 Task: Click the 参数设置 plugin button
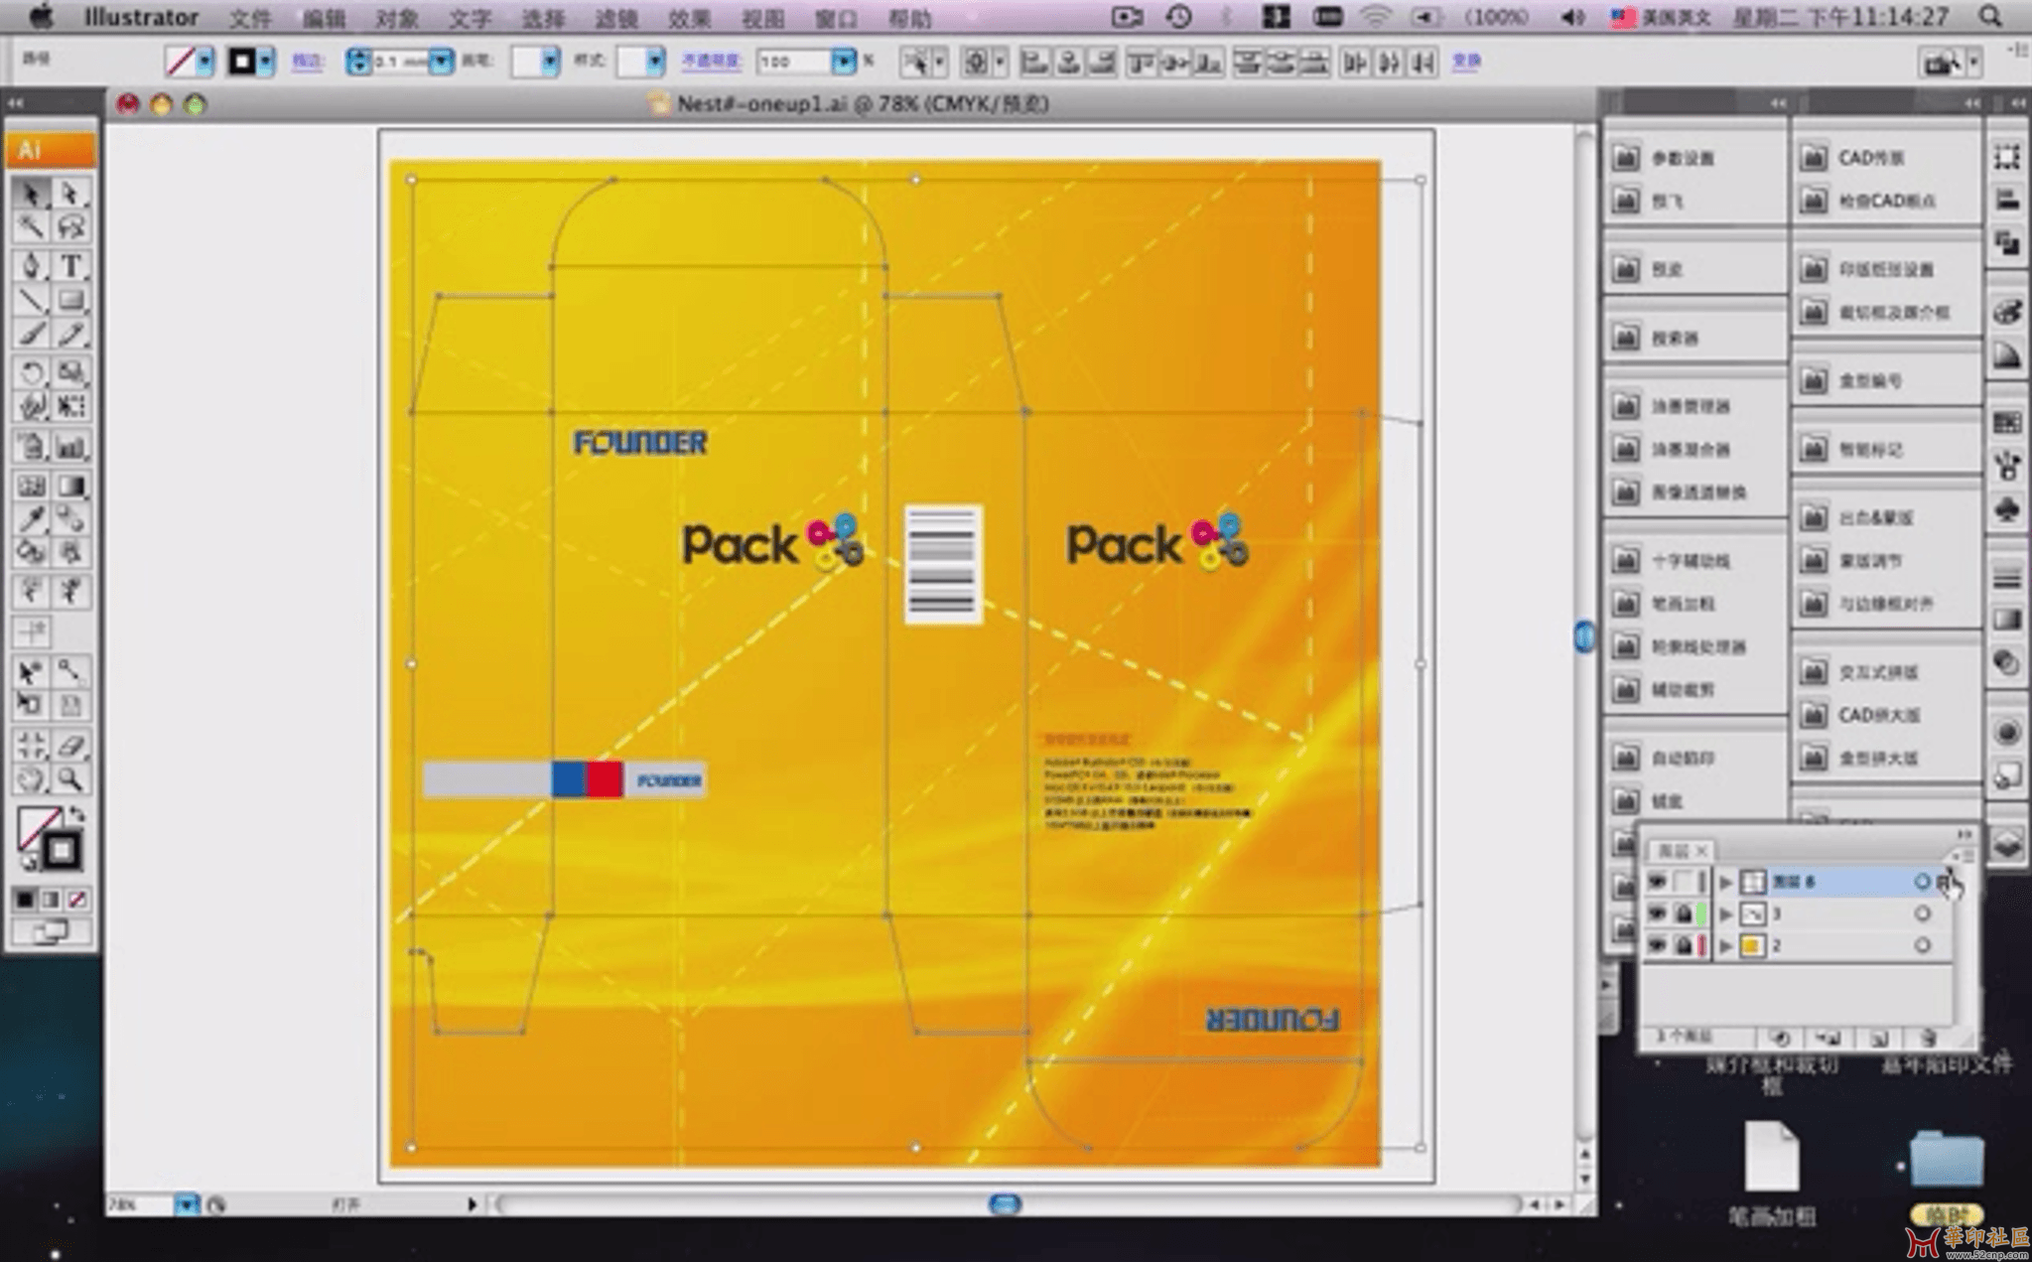click(x=1664, y=158)
